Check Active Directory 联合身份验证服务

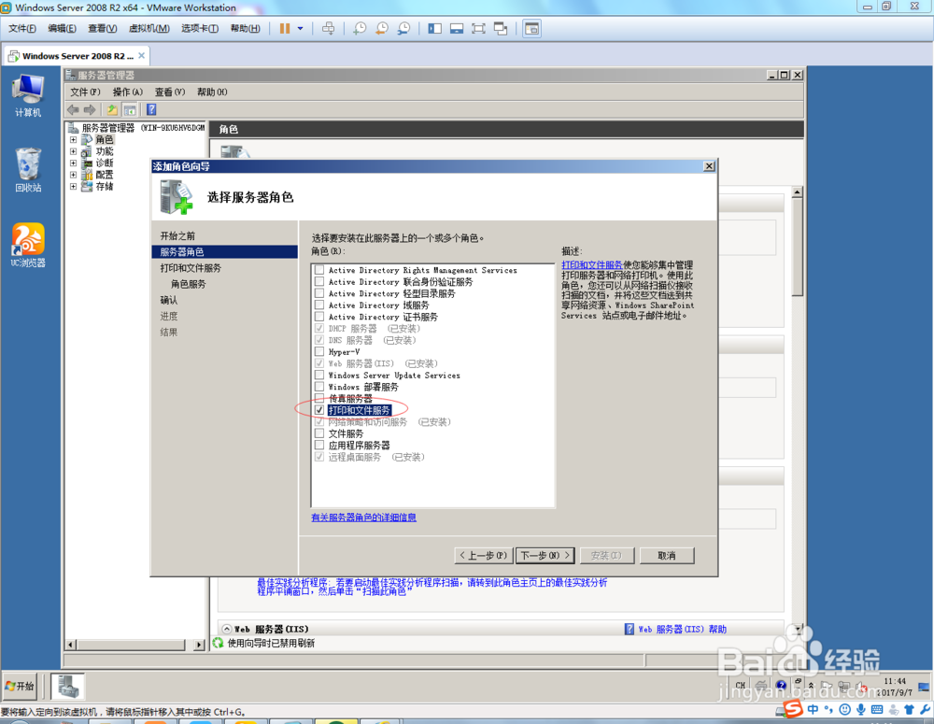coord(319,281)
